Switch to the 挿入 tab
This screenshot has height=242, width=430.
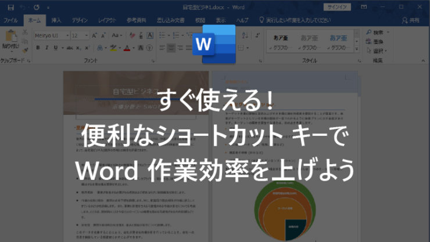[56, 20]
